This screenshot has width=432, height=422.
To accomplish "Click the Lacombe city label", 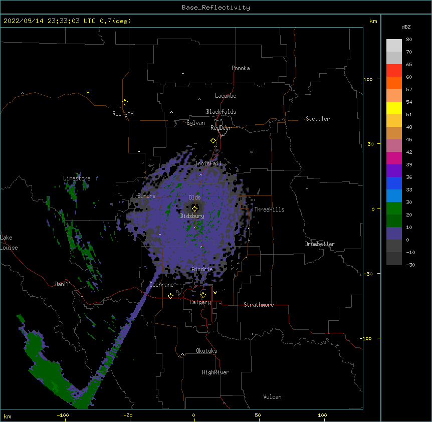I will 226,96.
